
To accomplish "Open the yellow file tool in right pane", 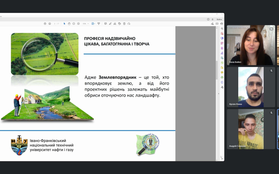I will (x=222, y=68).
